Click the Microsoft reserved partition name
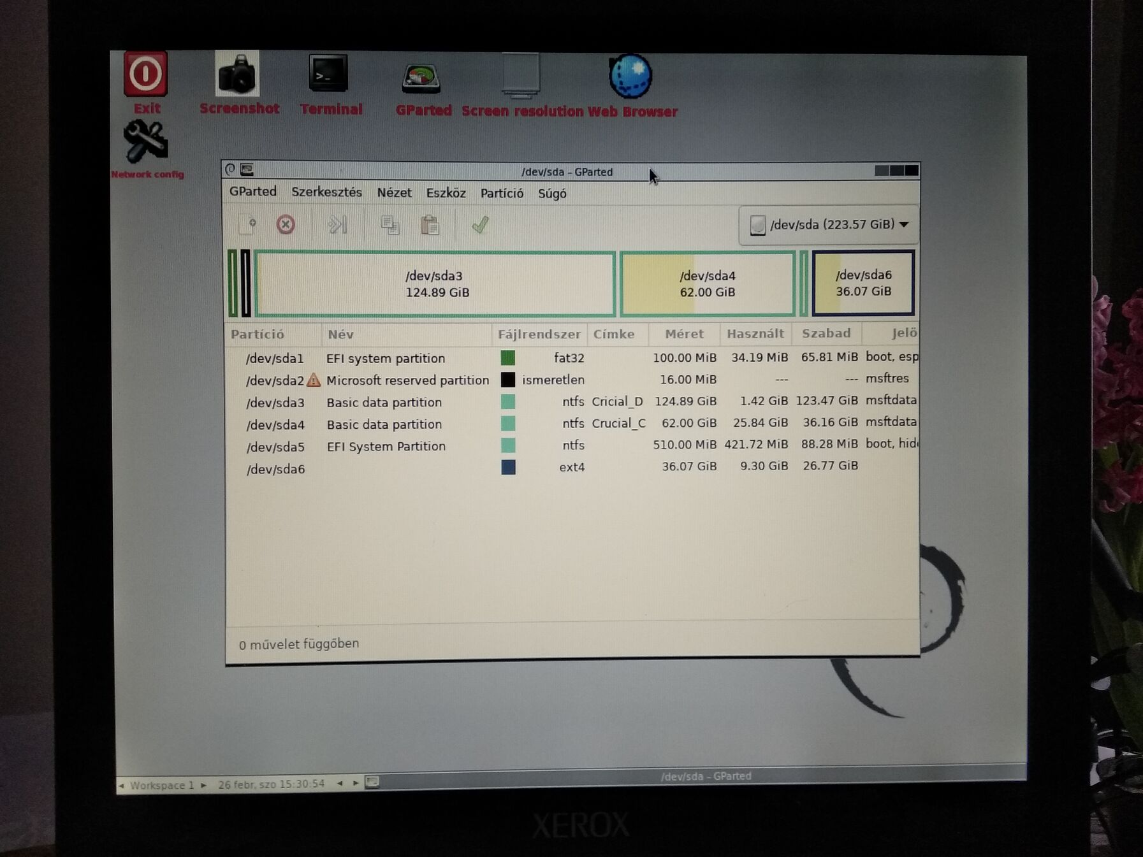1143x857 pixels. pyautogui.click(x=407, y=380)
